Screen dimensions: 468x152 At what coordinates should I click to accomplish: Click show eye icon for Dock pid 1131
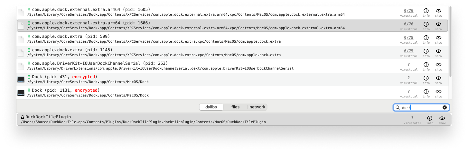(x=438, y=92)
